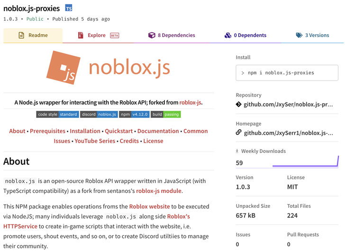345x251 pixels.
Task: Switch to the Explore tab
Action: click(97, 36)
